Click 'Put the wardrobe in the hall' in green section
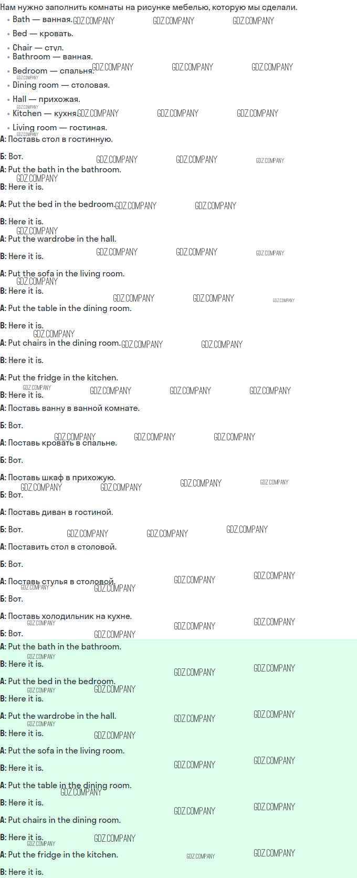 pos(58,716)
